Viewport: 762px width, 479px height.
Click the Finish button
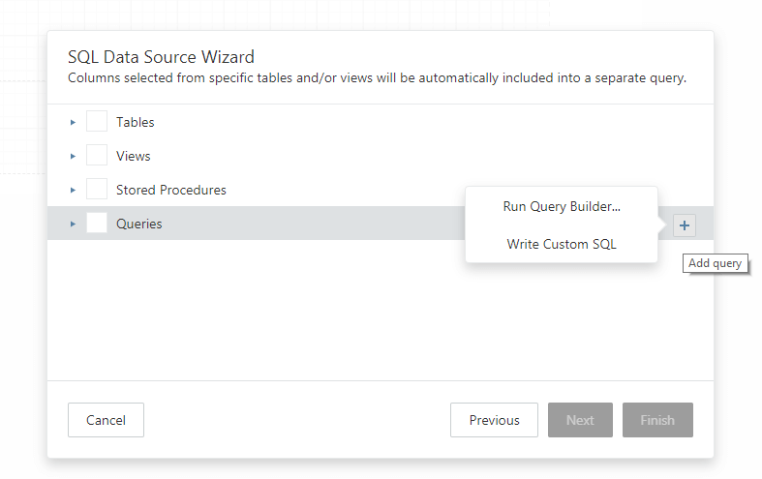coord(657,420)
